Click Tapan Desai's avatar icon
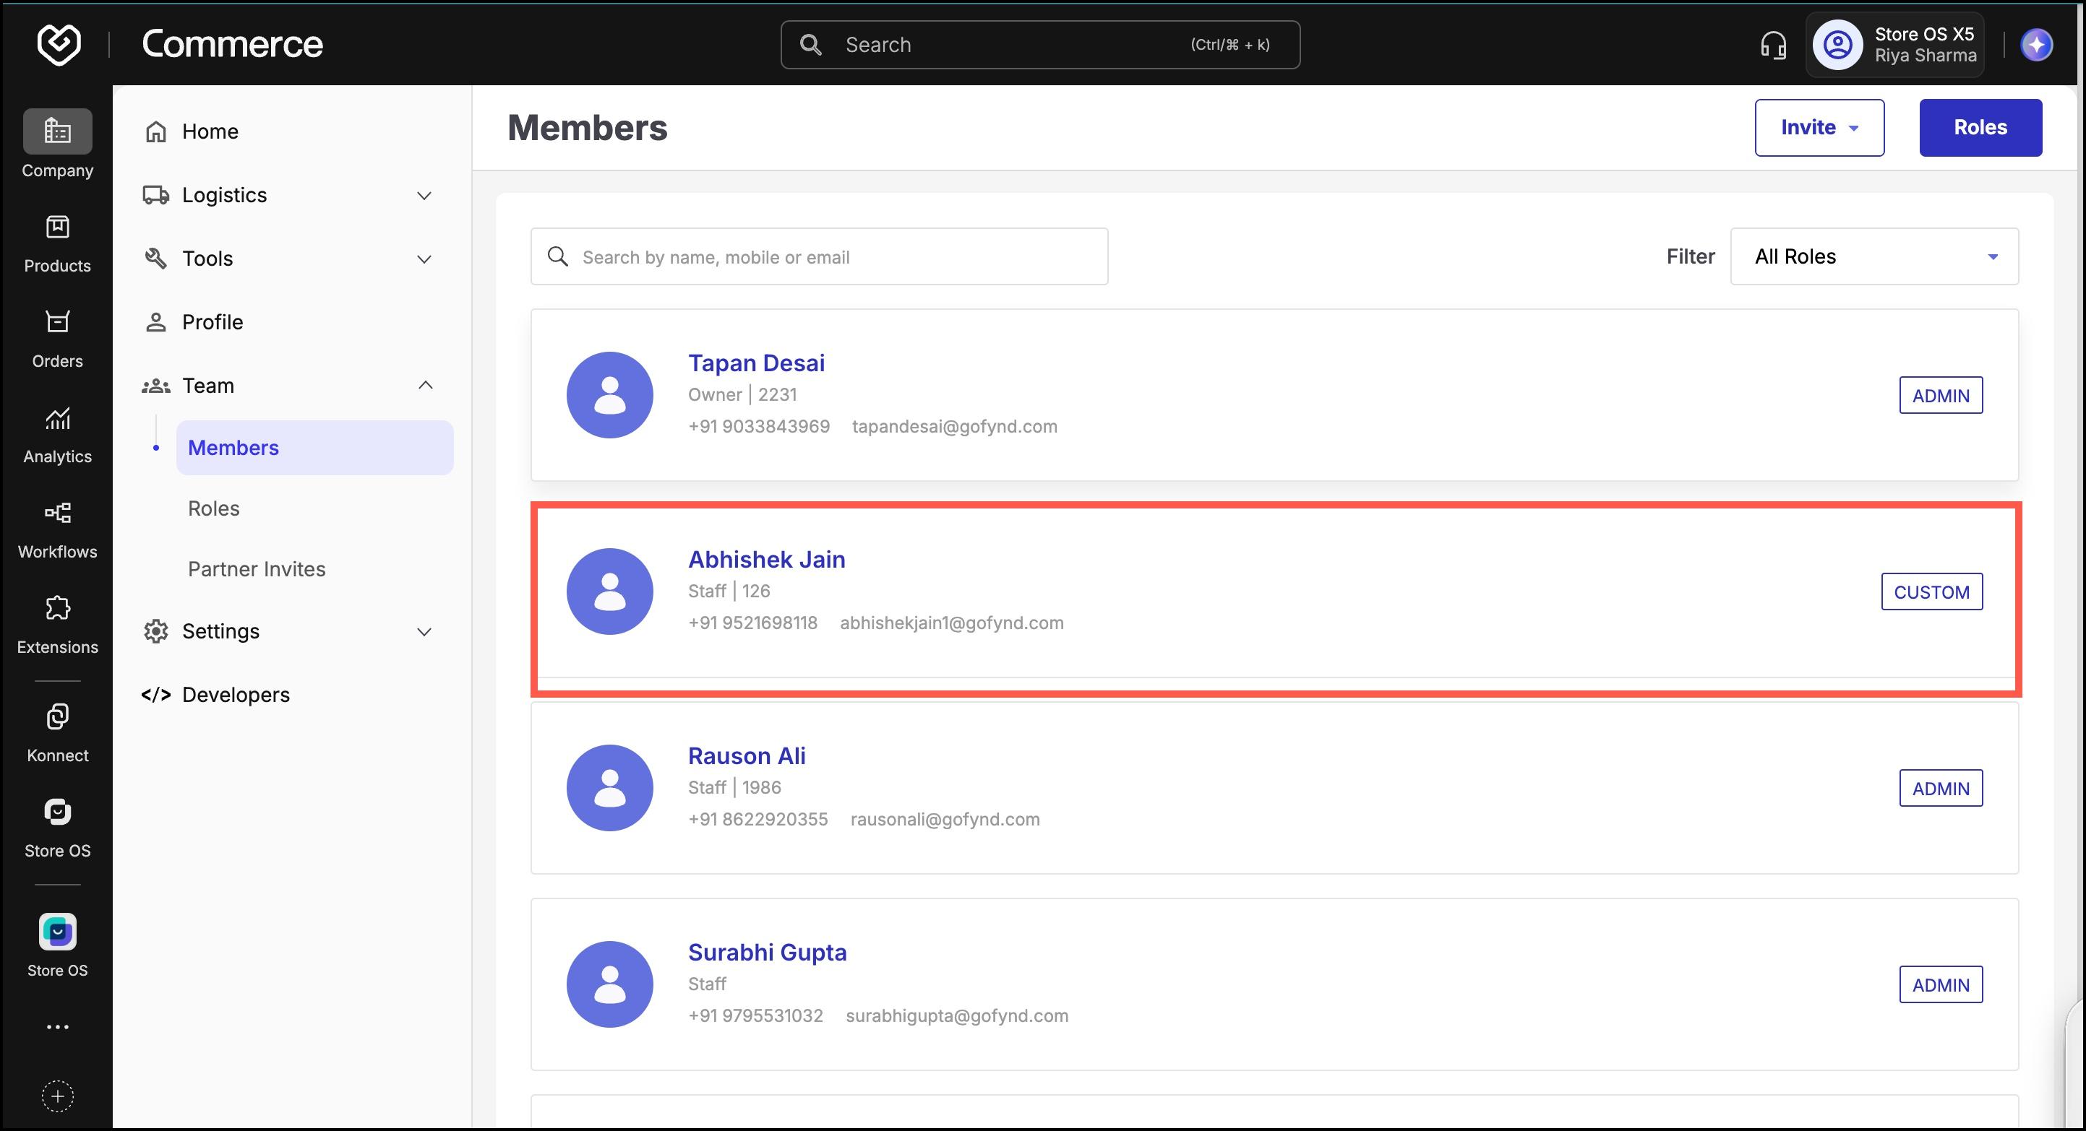Screen dimensions: 2086x1131 pyautogui.click(x=610, y=395)
